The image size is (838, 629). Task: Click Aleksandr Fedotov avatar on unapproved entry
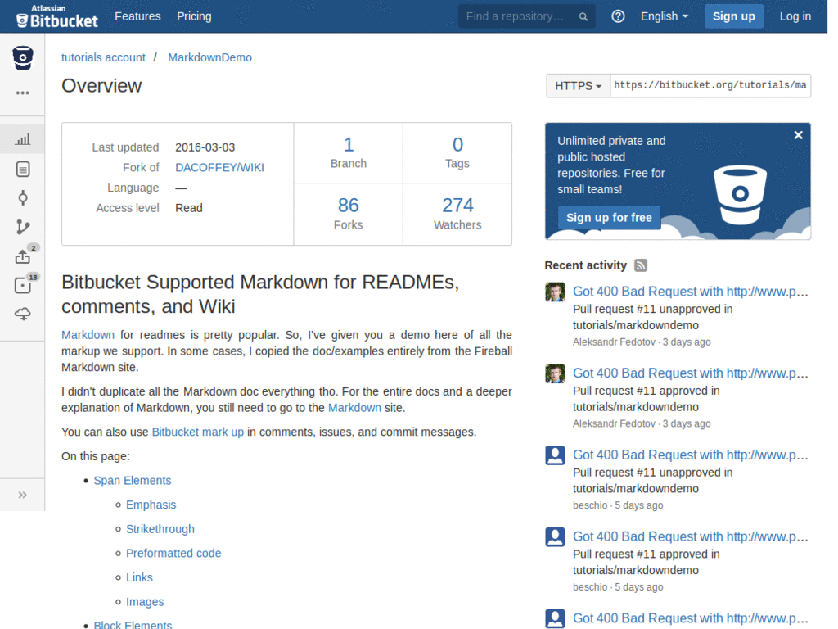tap(555, 292)
